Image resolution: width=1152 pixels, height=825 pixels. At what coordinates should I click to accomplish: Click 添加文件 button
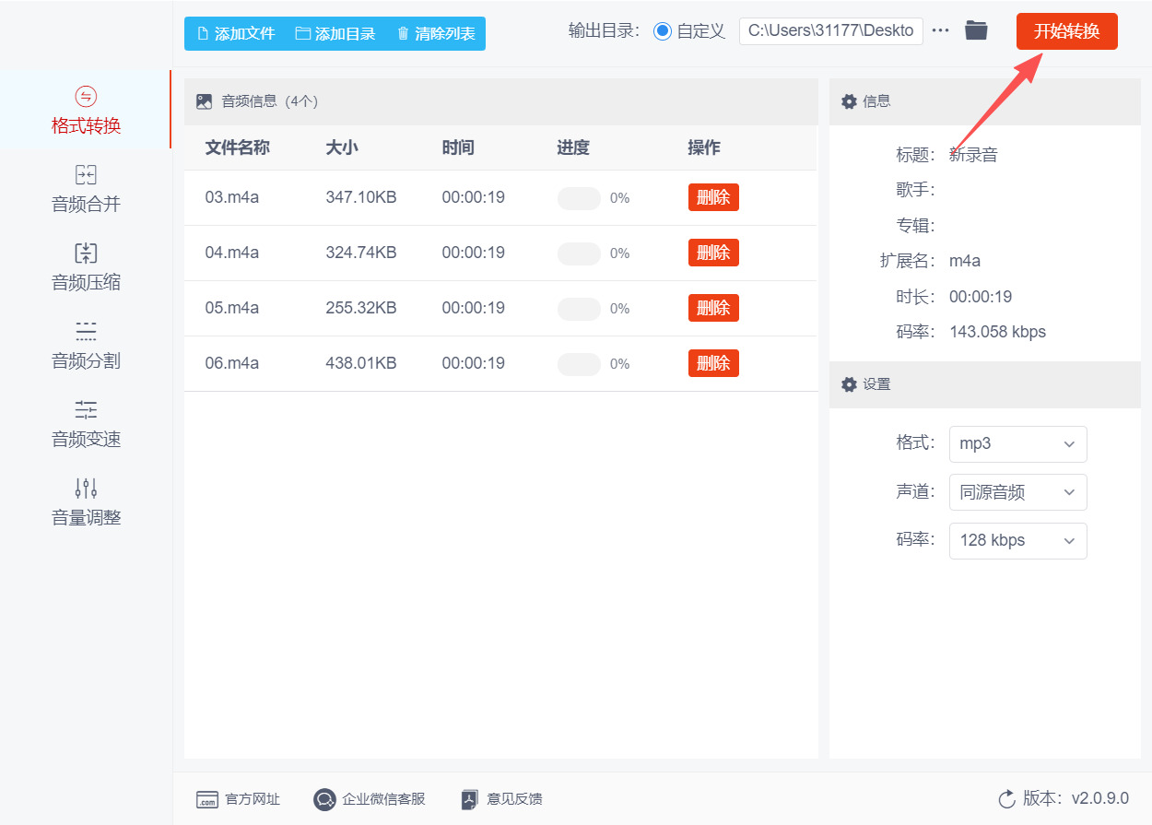[236, 34]
